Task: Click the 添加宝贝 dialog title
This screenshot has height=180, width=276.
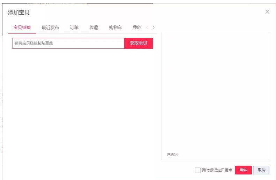Action: [x=19, y=13]
